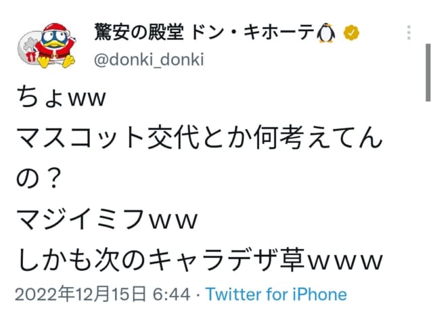
Task: Click the 2022年12月15日 date stamp
Action: tap(81, 294)
